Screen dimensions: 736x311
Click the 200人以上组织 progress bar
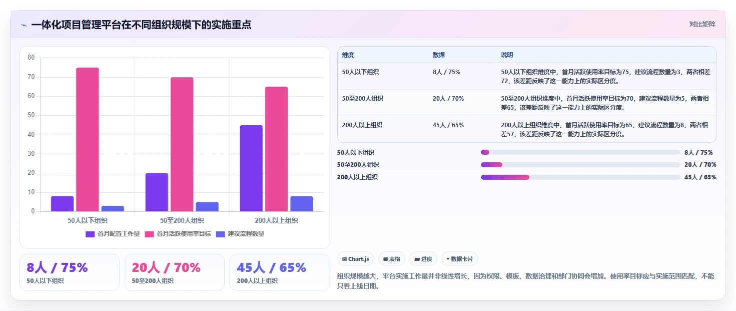tap(580, 177)
